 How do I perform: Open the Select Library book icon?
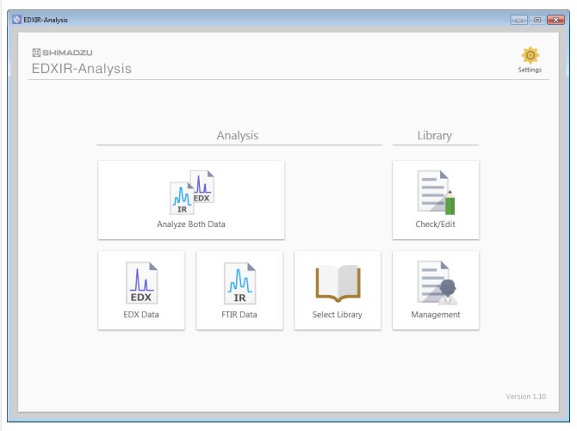tap(338, 283)
